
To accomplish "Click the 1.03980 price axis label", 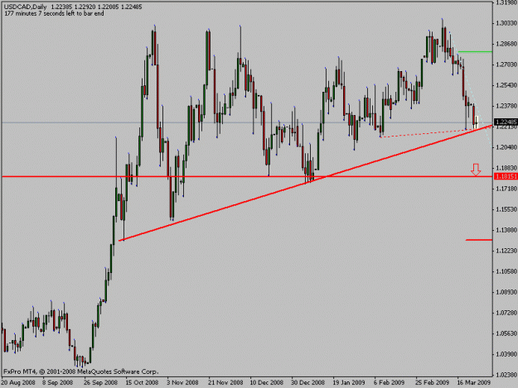I will (x=506, y=354).
